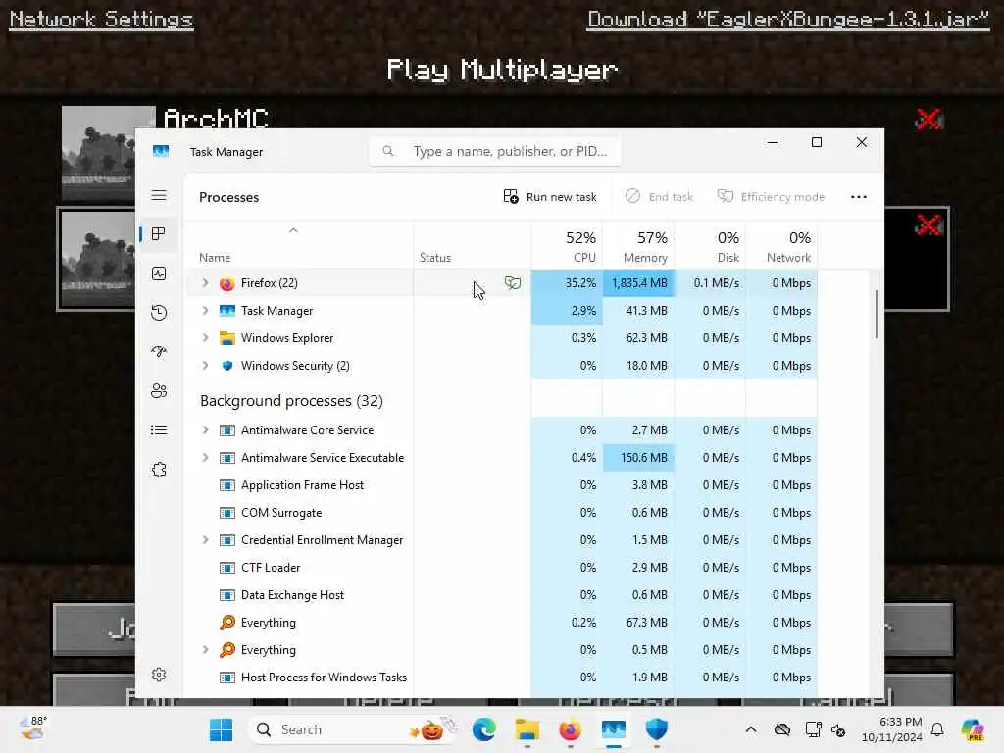Click Run new task button

550,196
